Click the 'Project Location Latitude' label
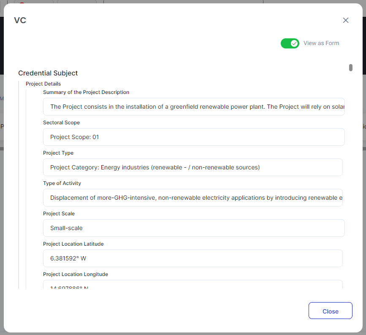Viewport: 366px width, 335px height. point(73,244)
